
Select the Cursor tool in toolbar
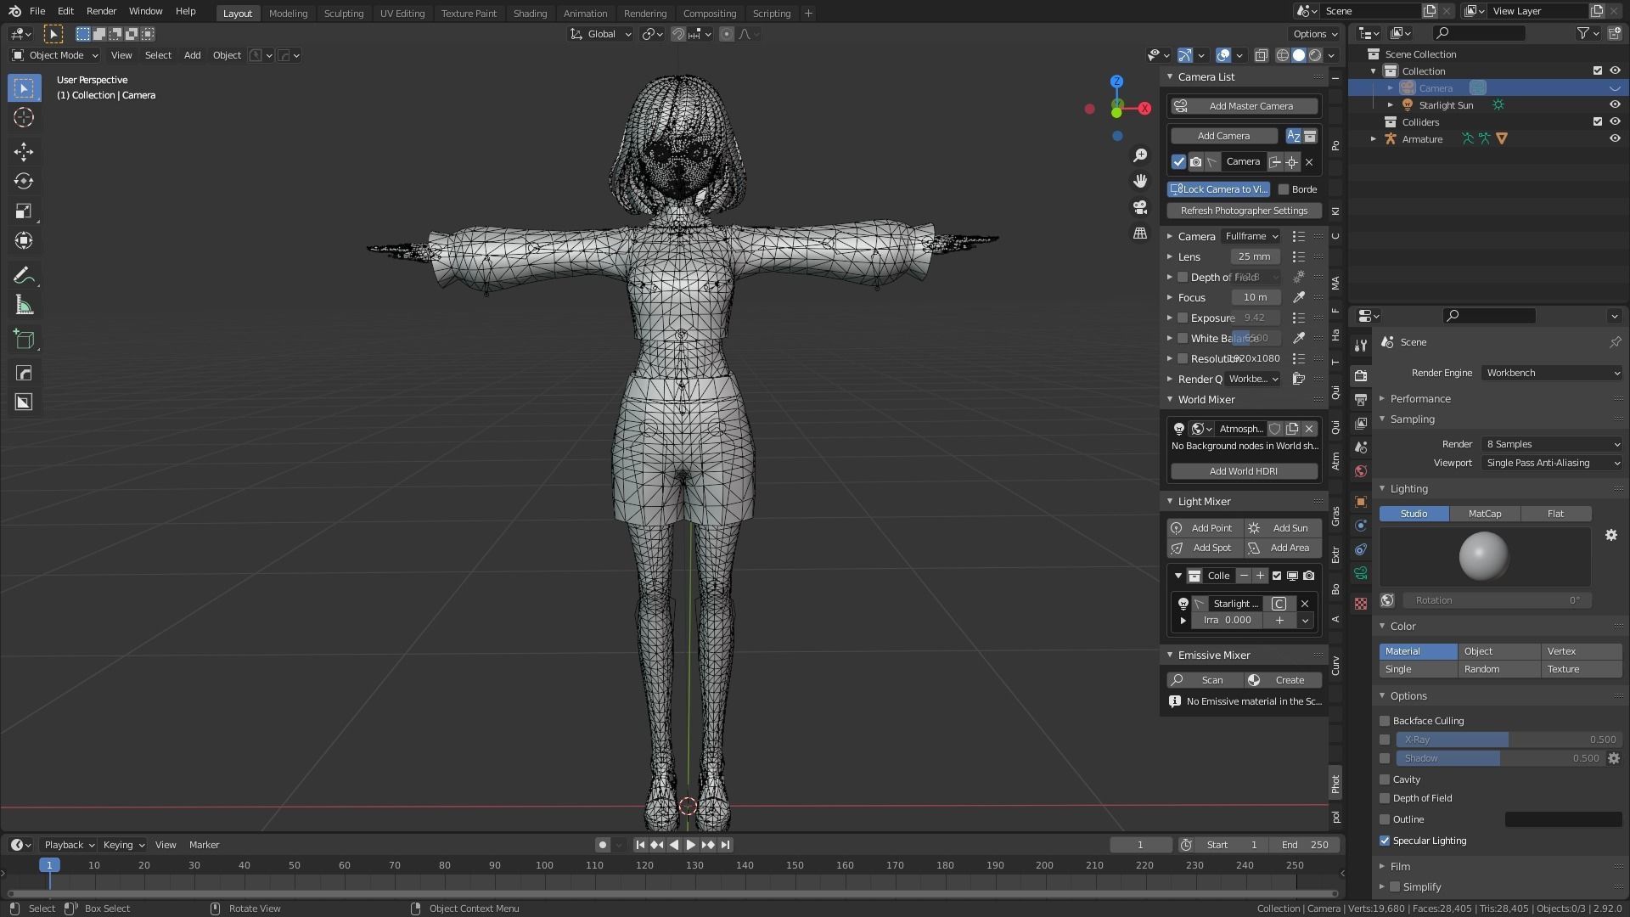pyautogui.click(x=24, y=117)
